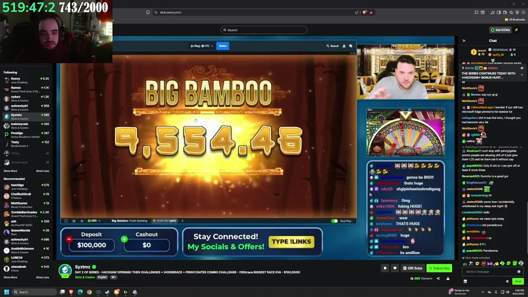Image resolution: width=528 pixels, height=297 pixels.
Task: Open the chat shop storefront icon
Action: tap(465, 281)
